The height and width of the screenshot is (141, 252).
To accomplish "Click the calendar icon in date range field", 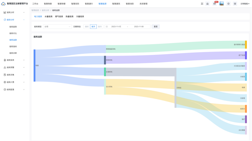I will 107,26.
